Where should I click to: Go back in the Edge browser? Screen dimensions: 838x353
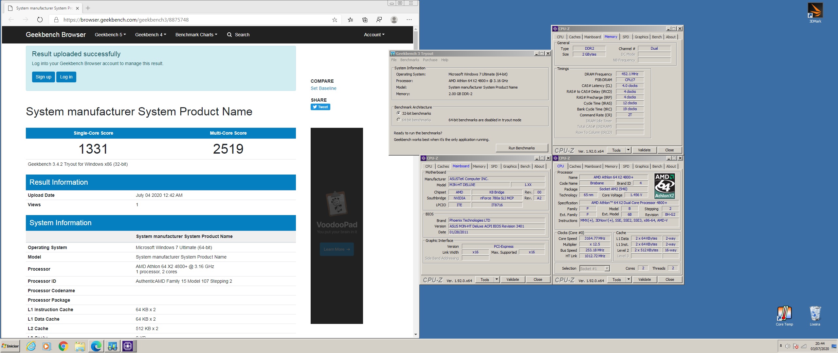pyautogui.click(x=11, y=20)
